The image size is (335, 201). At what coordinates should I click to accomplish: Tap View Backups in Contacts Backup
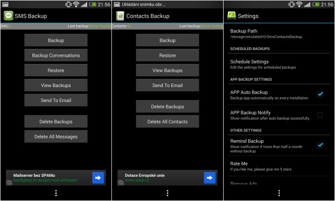click(167, 70)
